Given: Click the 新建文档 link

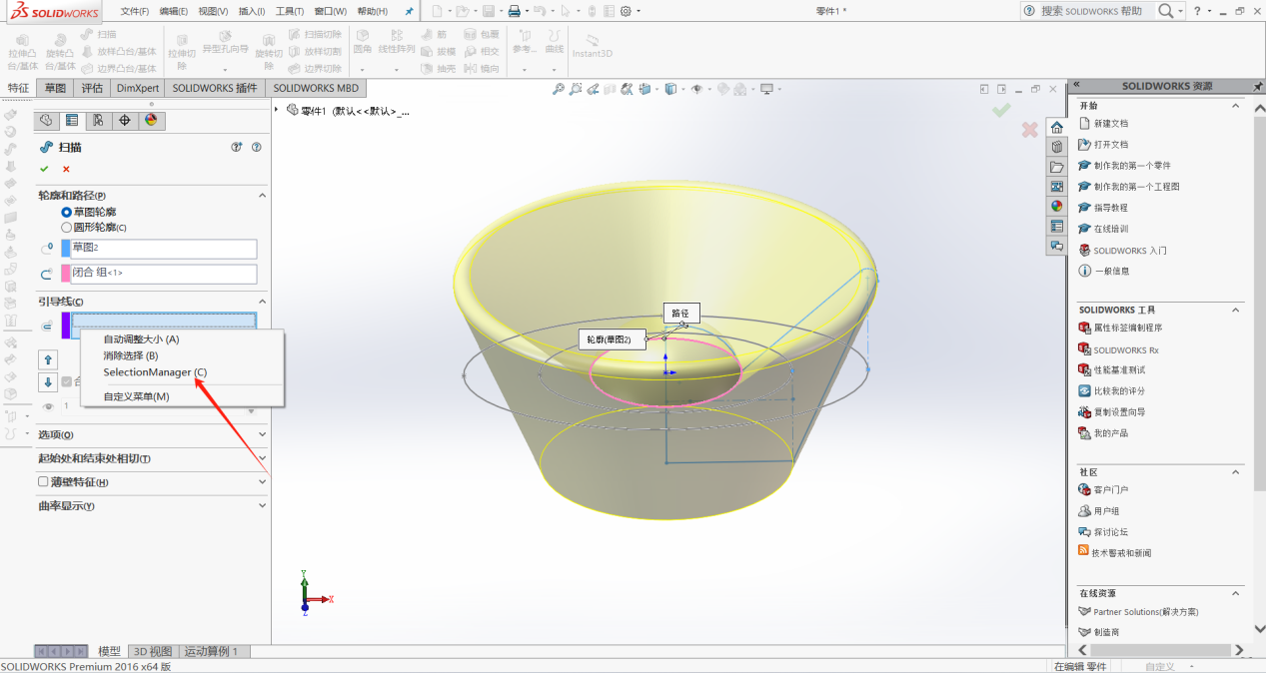Looking at the screenshot, I should point(1110,124).
